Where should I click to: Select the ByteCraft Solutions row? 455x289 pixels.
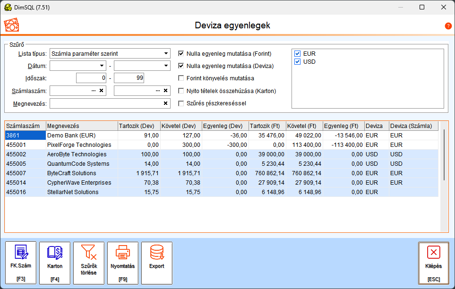pos(222,173)
